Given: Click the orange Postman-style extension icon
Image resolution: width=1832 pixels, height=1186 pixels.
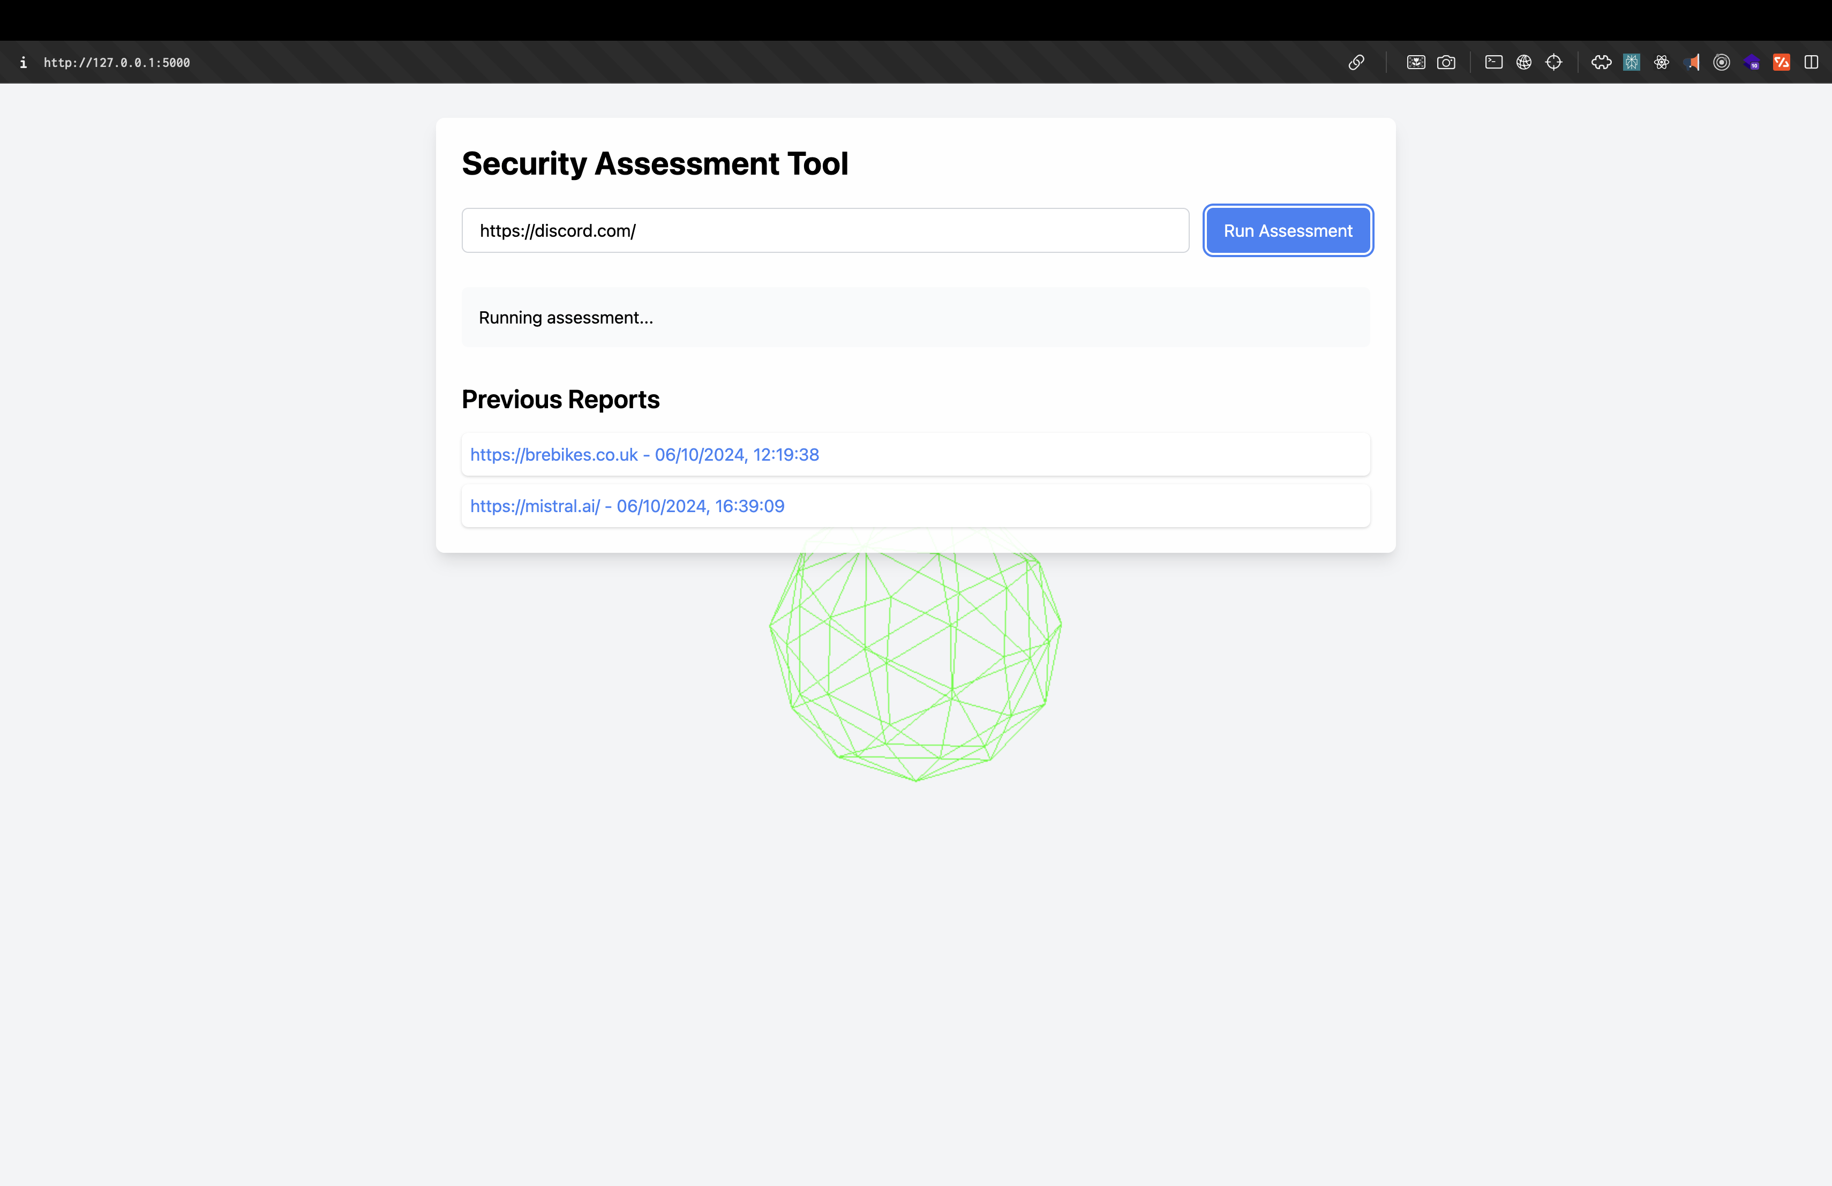Looking at the screenshot, I should tap(1781, 62).
